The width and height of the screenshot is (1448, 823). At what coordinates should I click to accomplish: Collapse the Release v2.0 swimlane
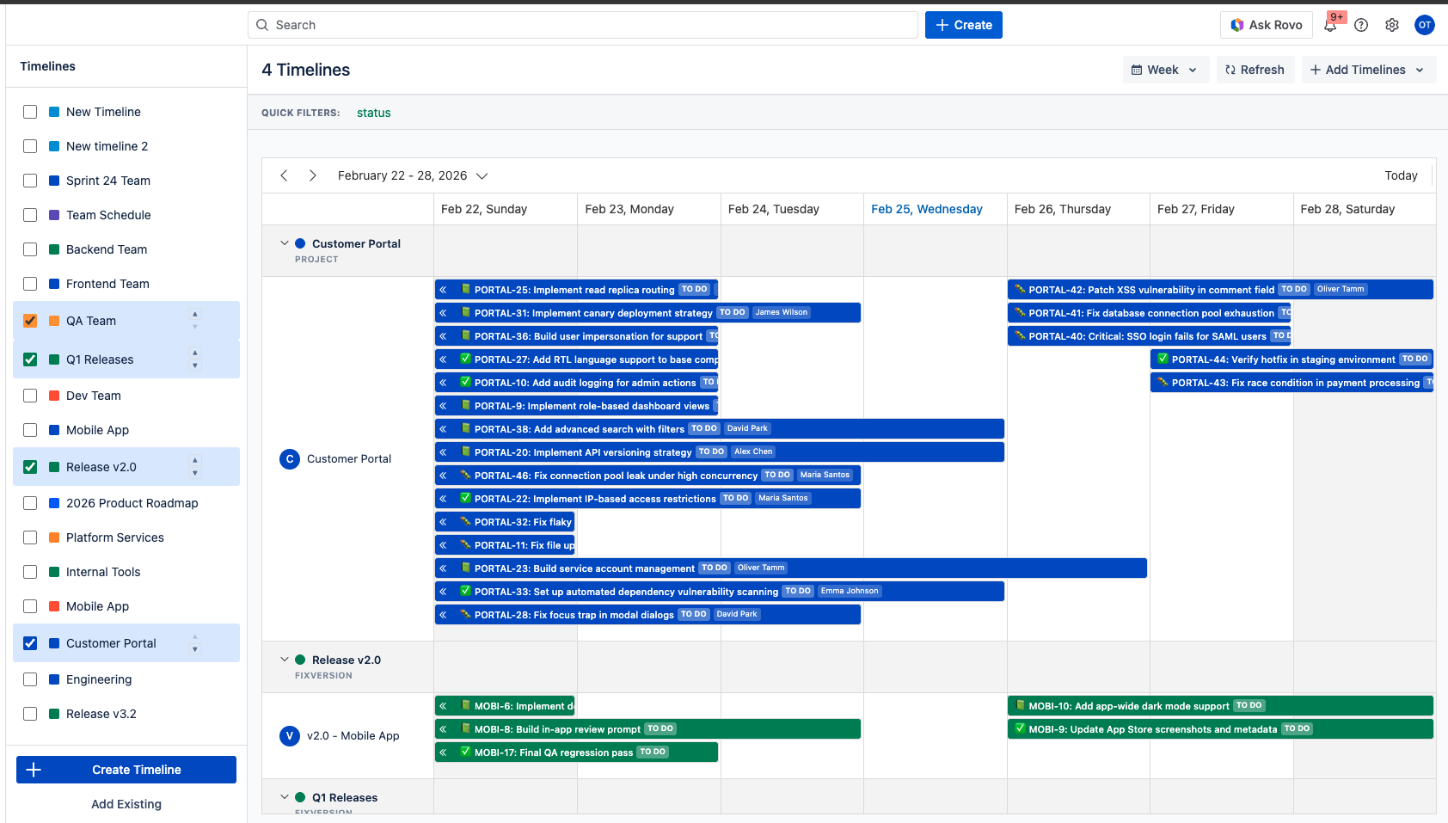(x=285, y=660)
